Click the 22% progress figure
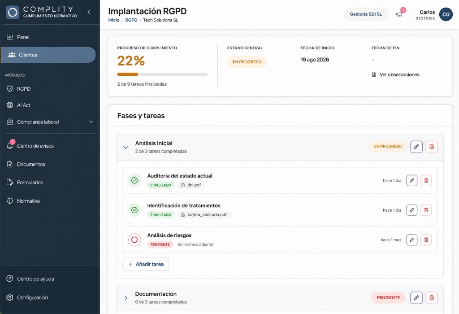This screenshot has height=314, width=459. (131, 61)
